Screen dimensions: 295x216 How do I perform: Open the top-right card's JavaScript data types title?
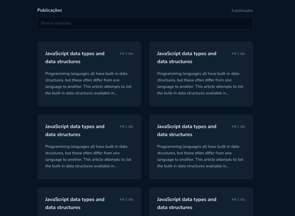(187, 57)
